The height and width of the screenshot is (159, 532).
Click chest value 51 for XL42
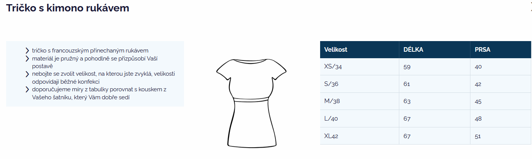click(x=478, y=136)
